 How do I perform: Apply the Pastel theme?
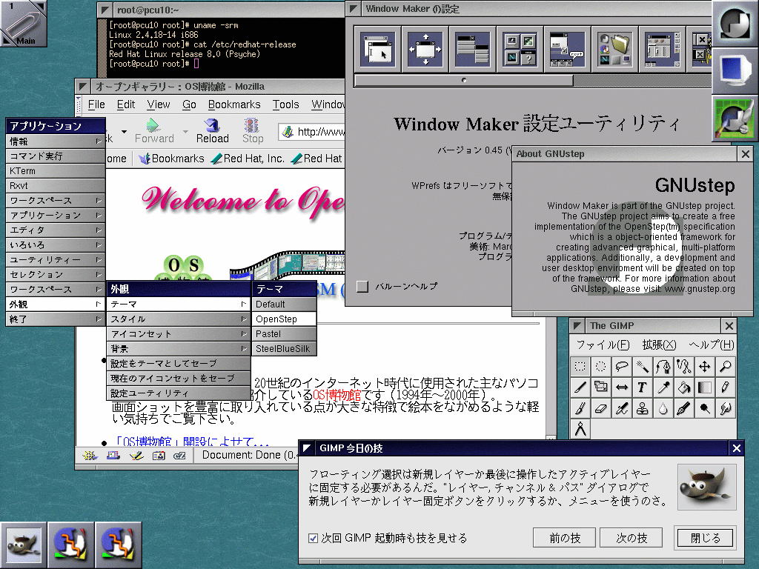point(284,334)
